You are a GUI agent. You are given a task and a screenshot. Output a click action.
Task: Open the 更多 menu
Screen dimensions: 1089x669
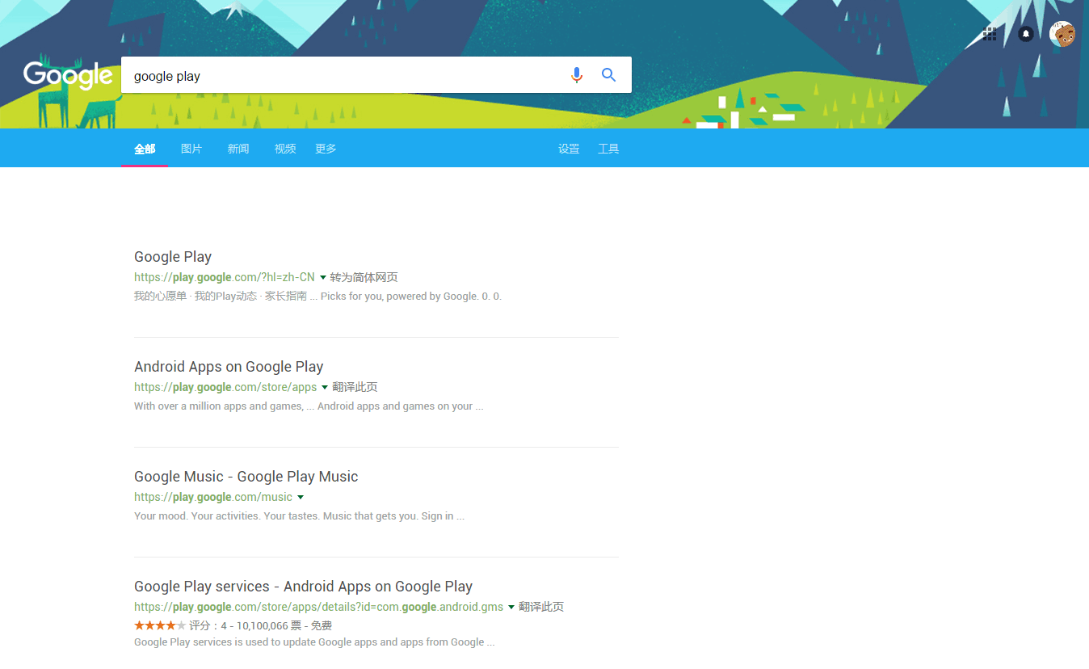[326, 149]
